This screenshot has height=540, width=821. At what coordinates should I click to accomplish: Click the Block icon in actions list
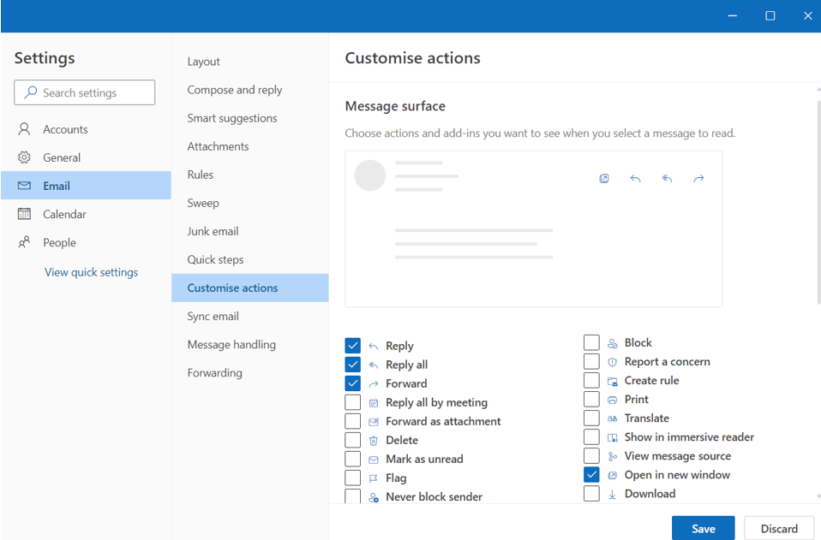point(610,342)
